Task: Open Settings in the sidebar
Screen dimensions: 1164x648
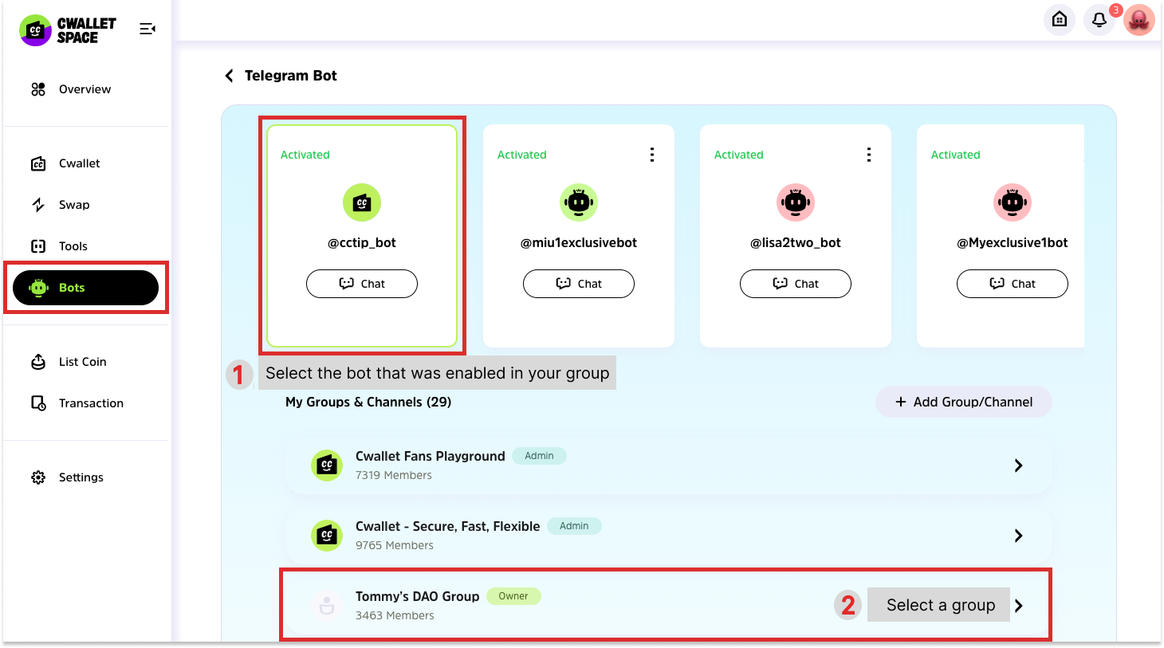Action: click(x=81, y=477)
